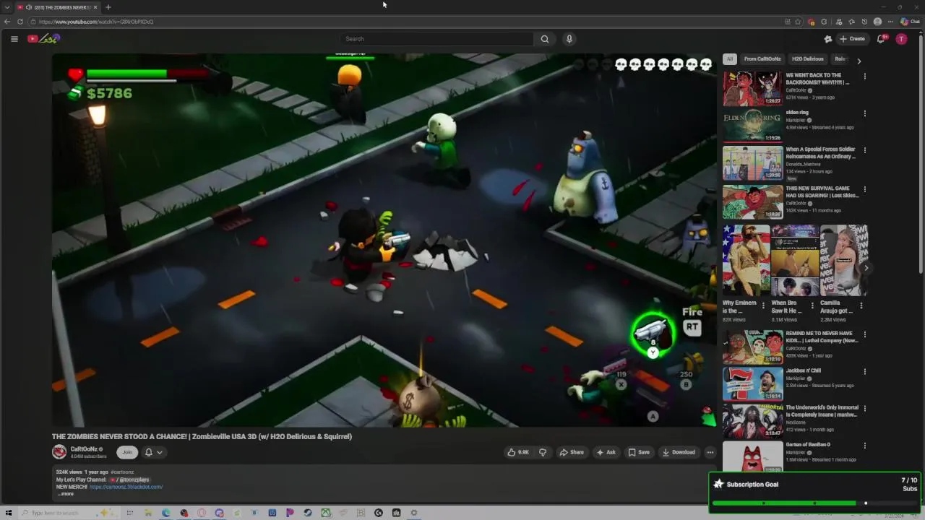Download the video
The height and width of the screenshot is (520, 925).
click(x=679, y=452)
